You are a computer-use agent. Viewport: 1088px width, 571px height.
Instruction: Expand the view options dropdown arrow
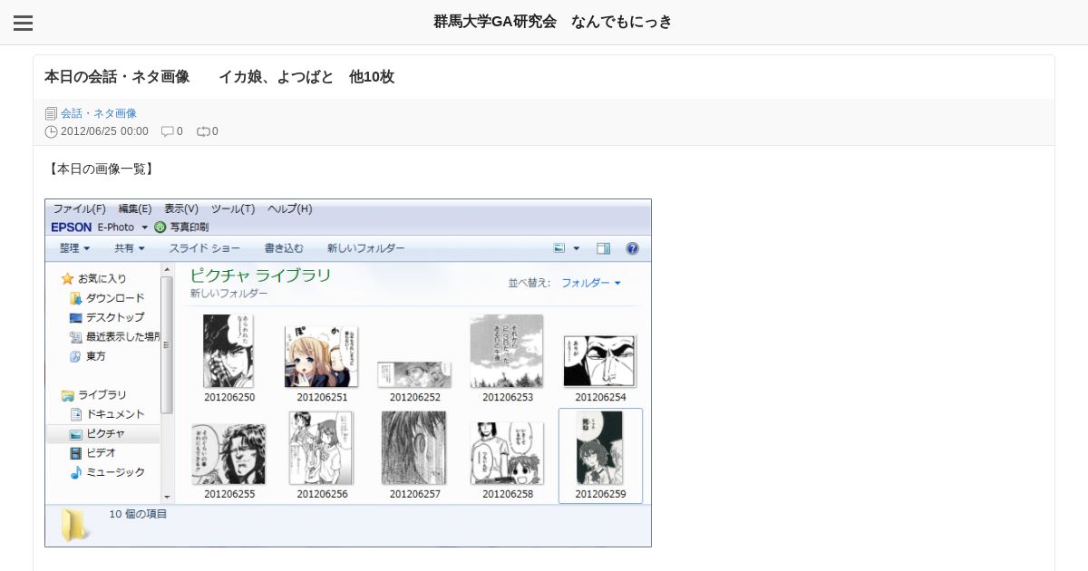tap(577, 248)
